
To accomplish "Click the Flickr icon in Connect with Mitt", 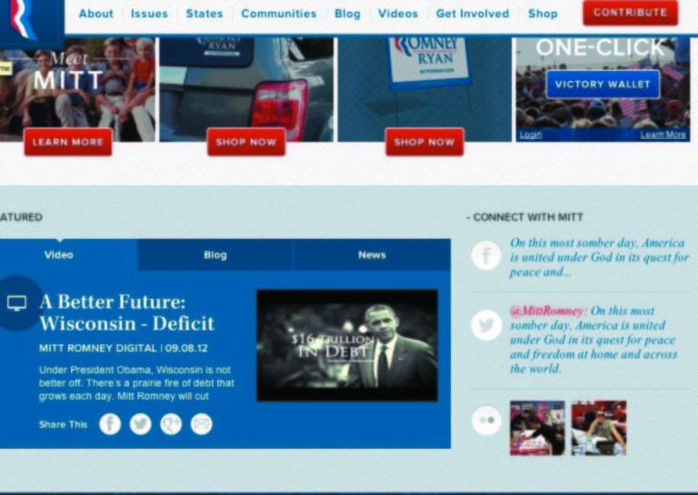I will pos(486,421).
